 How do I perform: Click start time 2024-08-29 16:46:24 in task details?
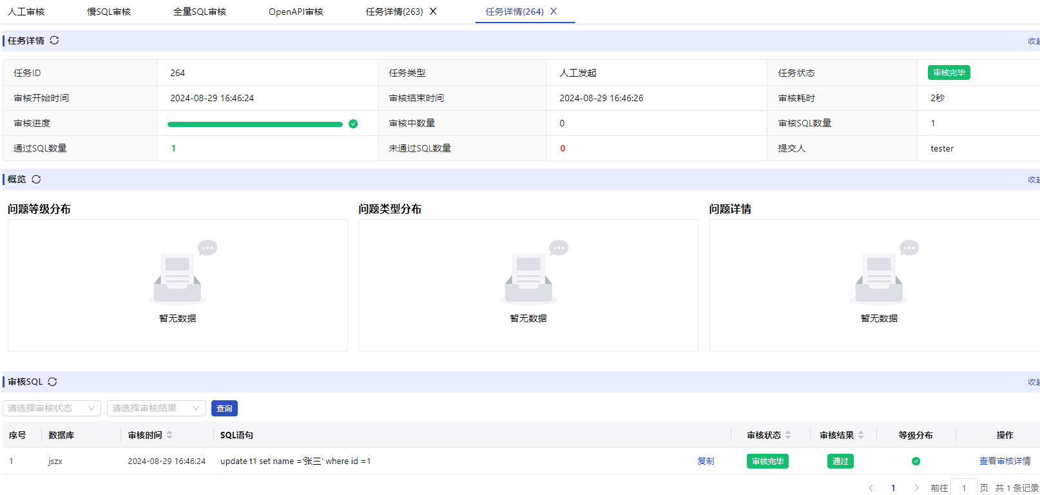coord(212,98)
